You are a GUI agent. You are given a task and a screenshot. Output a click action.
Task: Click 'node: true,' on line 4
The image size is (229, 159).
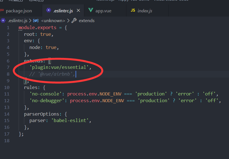coord(44,48)
